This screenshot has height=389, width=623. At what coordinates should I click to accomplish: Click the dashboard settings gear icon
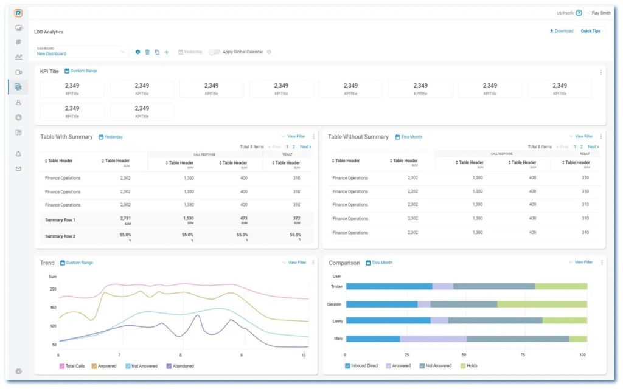[137, 52]
